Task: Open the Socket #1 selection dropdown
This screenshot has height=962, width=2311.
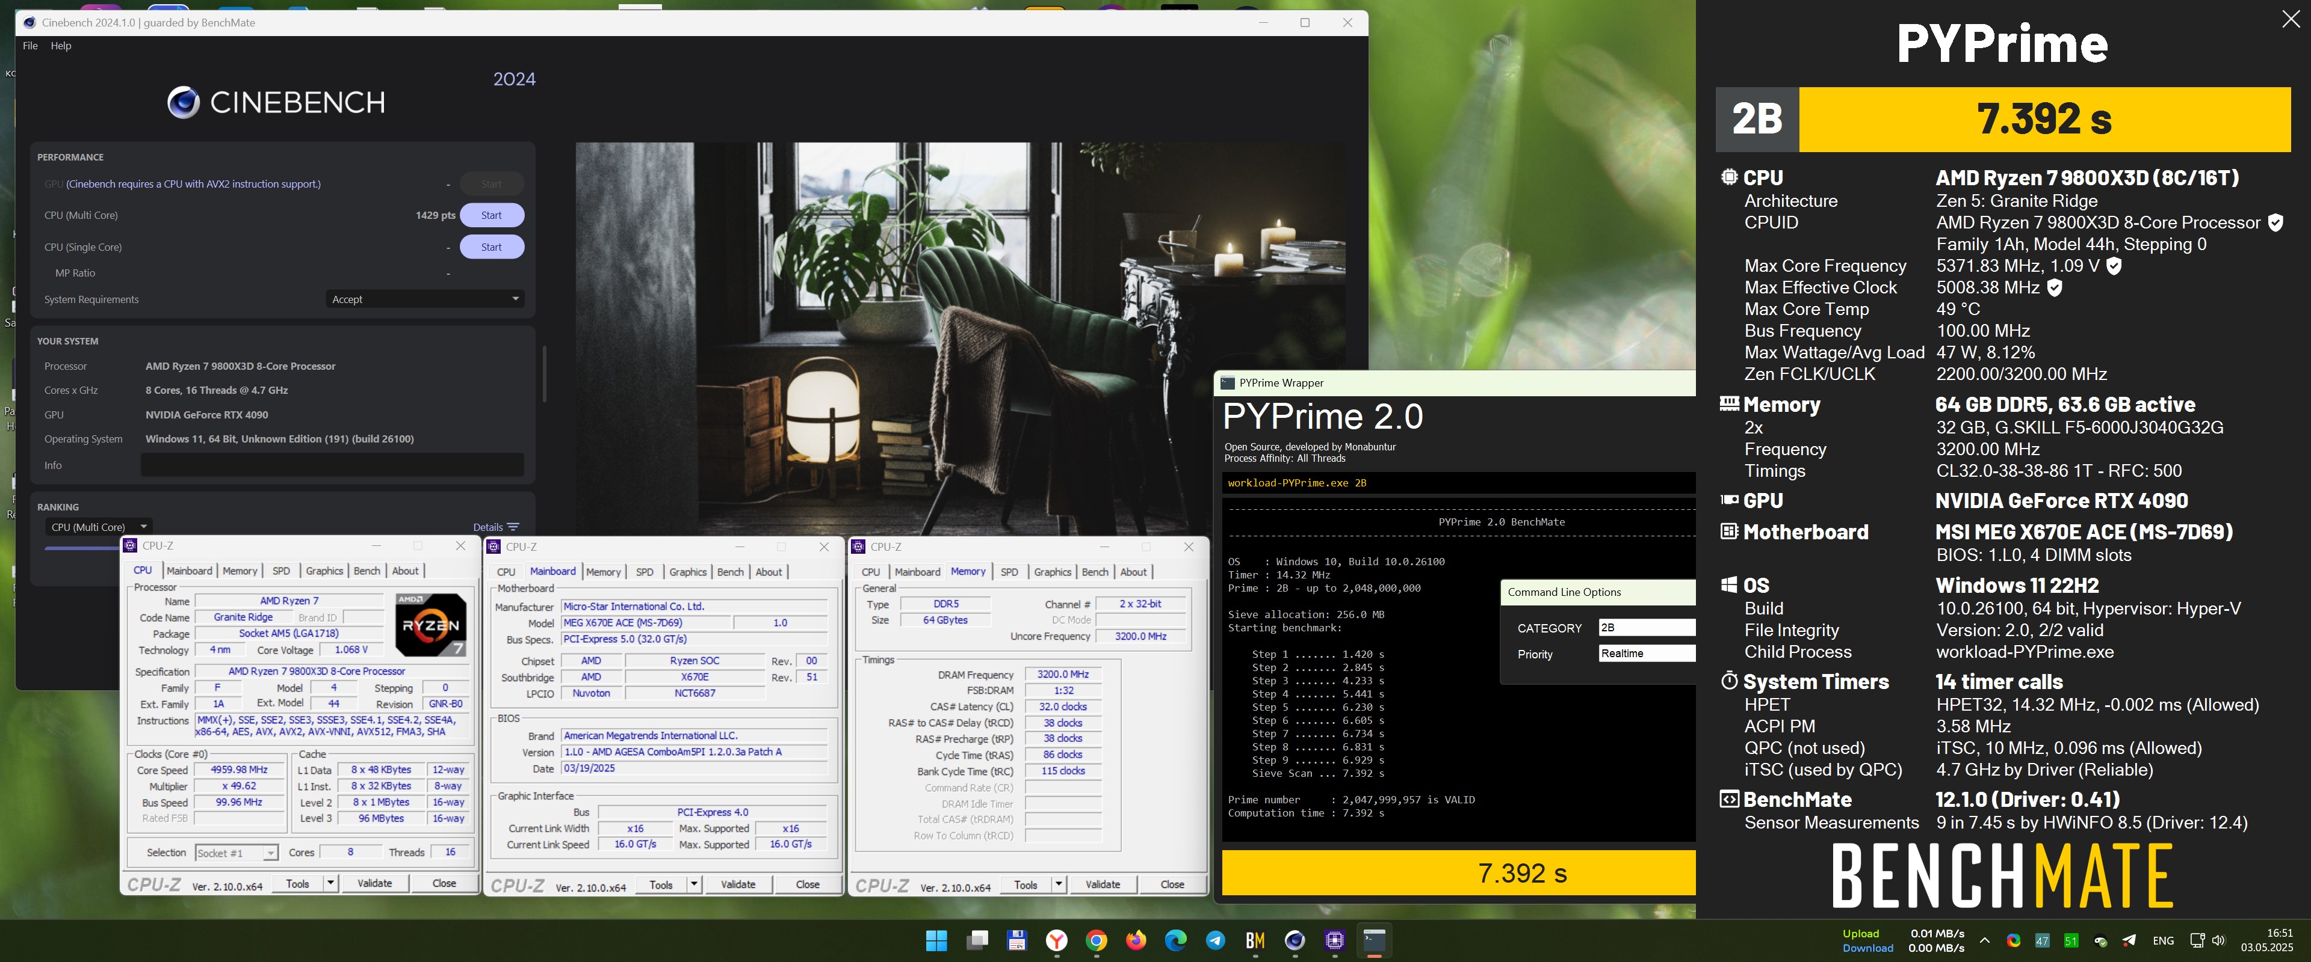Action: (x=237, y=853)
